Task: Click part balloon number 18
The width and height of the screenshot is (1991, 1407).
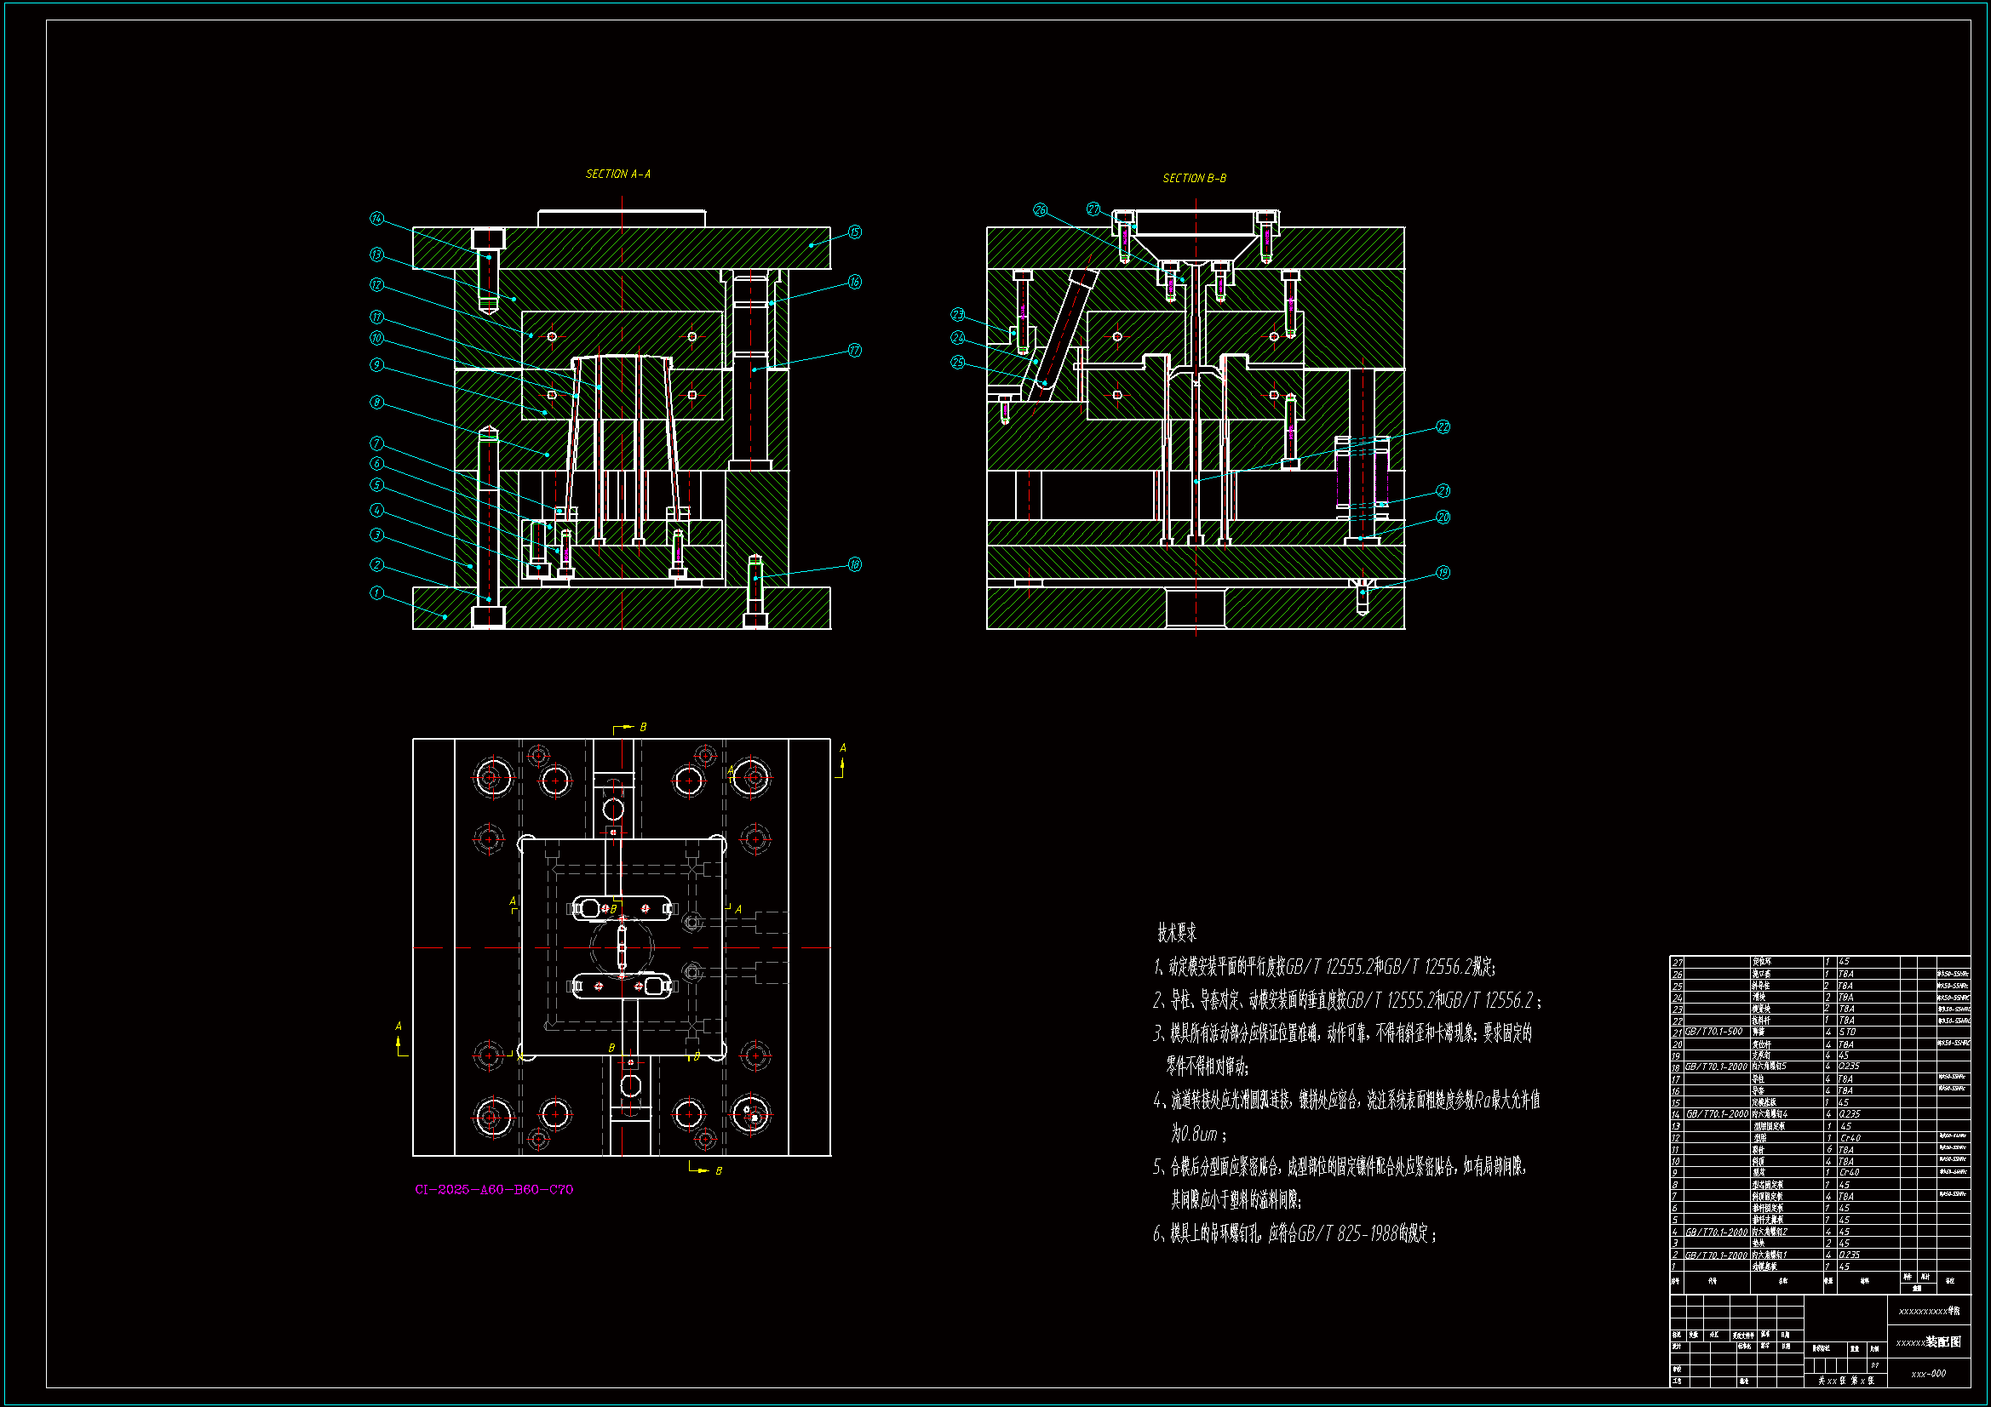Action: pos(854,564)
